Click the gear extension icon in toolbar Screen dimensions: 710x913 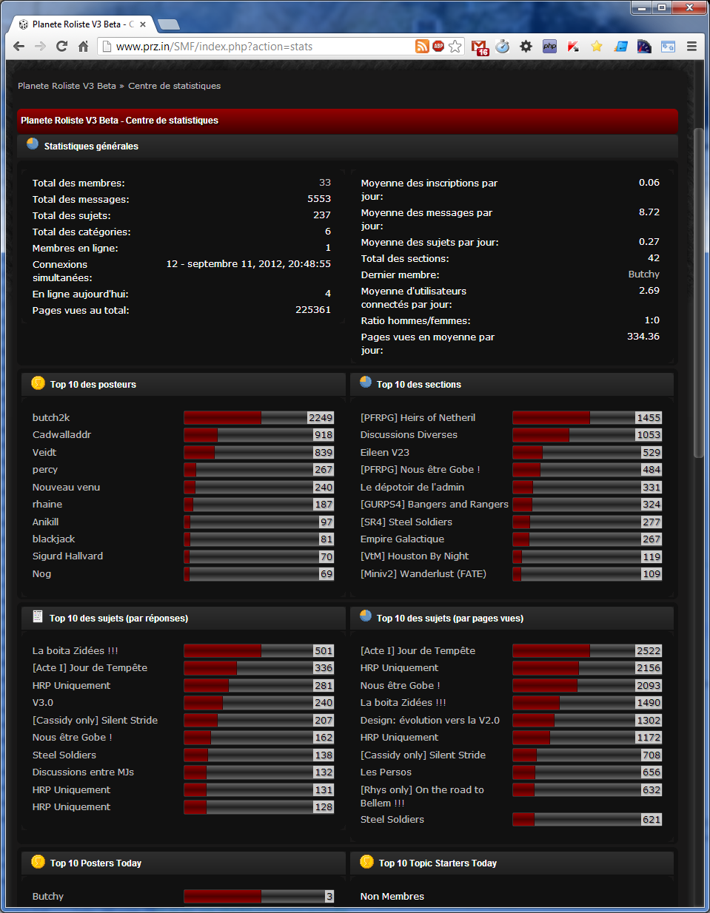[526, 47]
